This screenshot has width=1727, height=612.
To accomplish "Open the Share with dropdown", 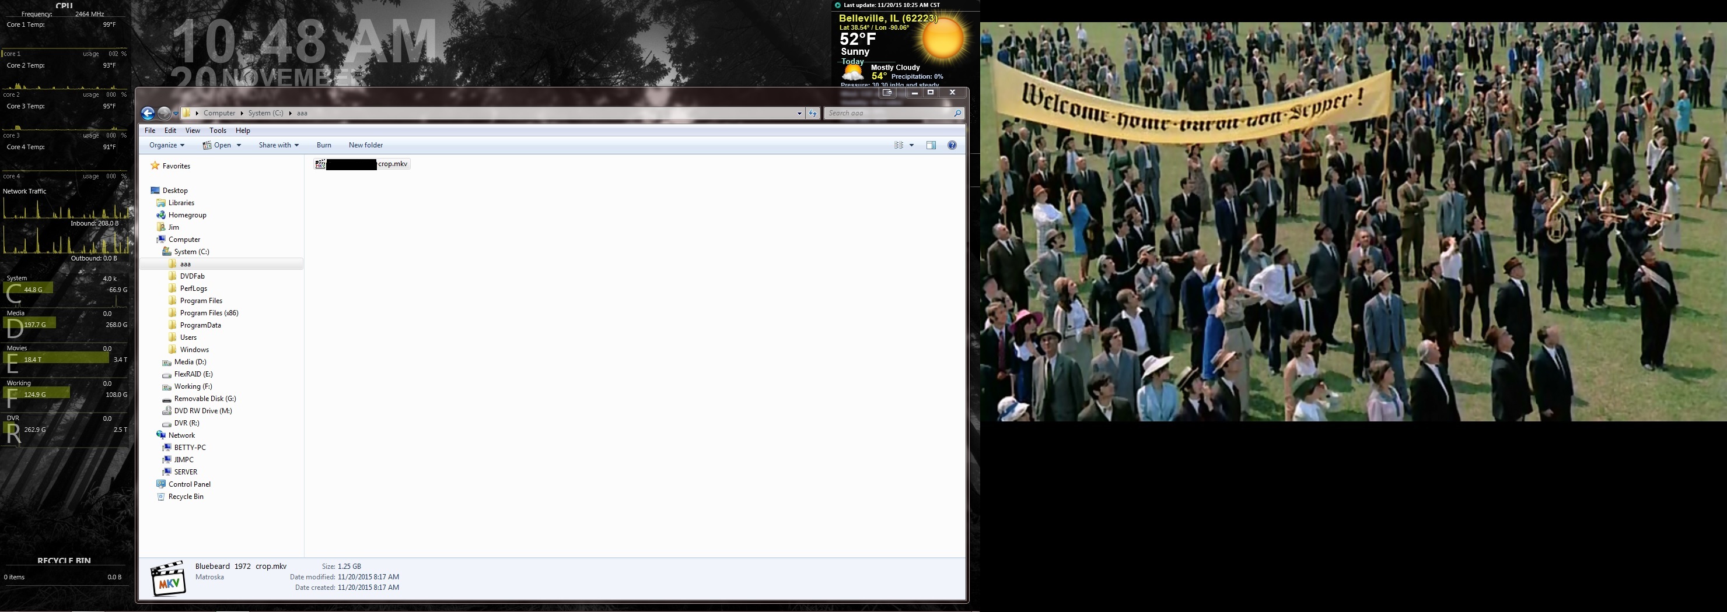I will pyautogui.click(x=279, y=145).
